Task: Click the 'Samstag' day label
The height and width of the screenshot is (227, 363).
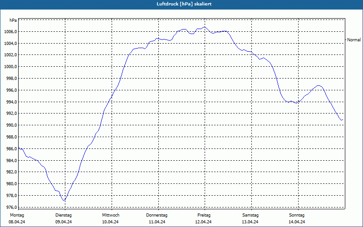Action: coord(250,215)
